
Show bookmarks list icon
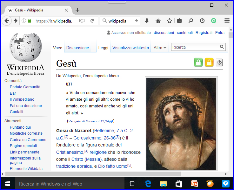tap(179, 21)
